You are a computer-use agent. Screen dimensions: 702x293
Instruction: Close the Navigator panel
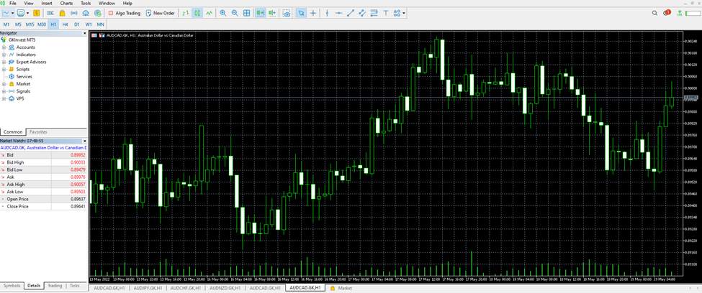pos(85,34)
